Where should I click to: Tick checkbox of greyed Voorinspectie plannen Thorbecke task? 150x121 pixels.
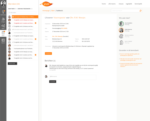(13, 33)
